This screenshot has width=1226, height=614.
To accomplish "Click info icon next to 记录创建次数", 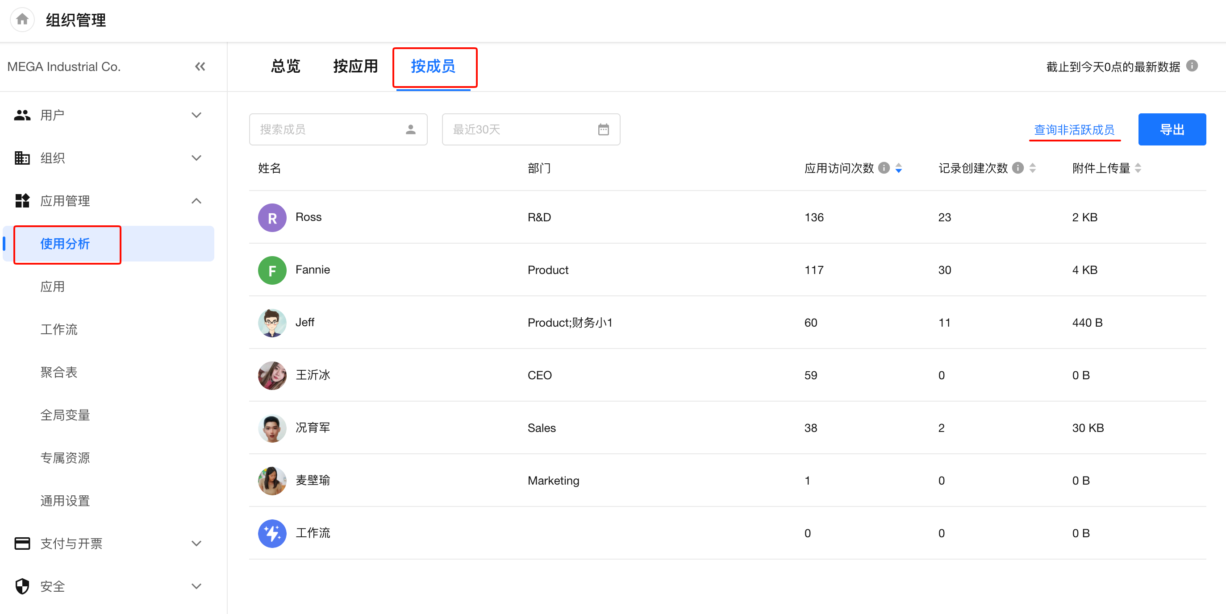I will 1017,168.
